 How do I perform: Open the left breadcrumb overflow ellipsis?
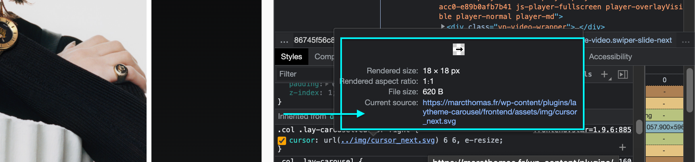(284, 41)
